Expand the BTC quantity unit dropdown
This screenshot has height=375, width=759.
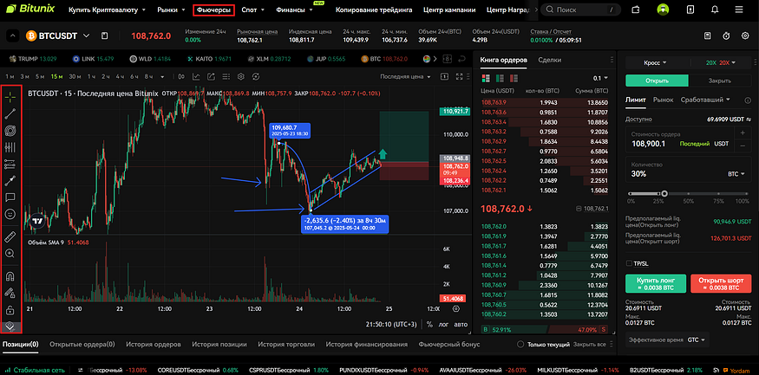(737, 173)
